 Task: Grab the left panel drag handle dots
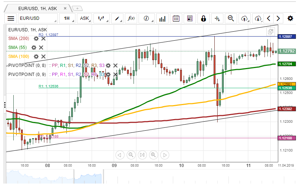pyautogui.click(x=5, y=105)
